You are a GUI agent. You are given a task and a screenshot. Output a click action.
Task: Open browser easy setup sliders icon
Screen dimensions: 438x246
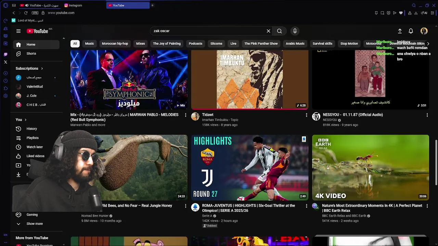(x=433, y=13)
